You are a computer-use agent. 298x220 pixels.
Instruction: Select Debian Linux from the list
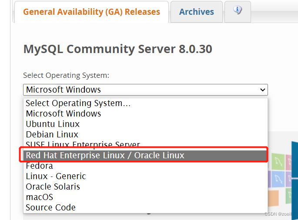pyautogui.click(x=145, y=134)
